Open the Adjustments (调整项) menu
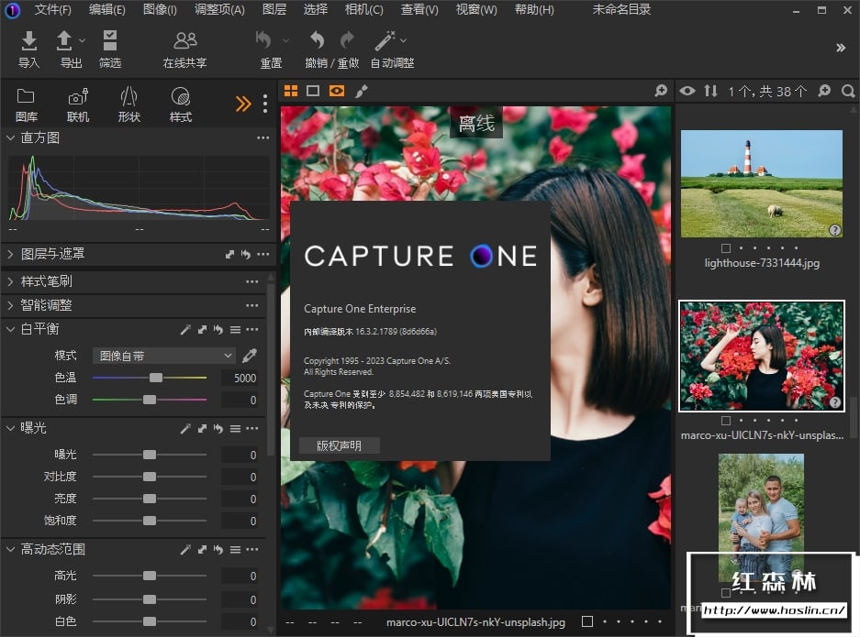This screenshot has height=637, width=860. (219, 10)
